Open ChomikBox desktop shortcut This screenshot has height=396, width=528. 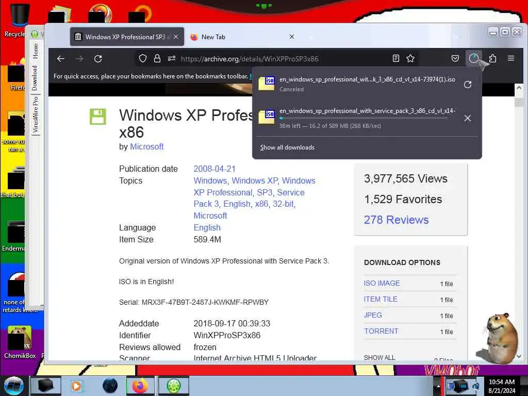pyautogui.click(x=20, y=342)
